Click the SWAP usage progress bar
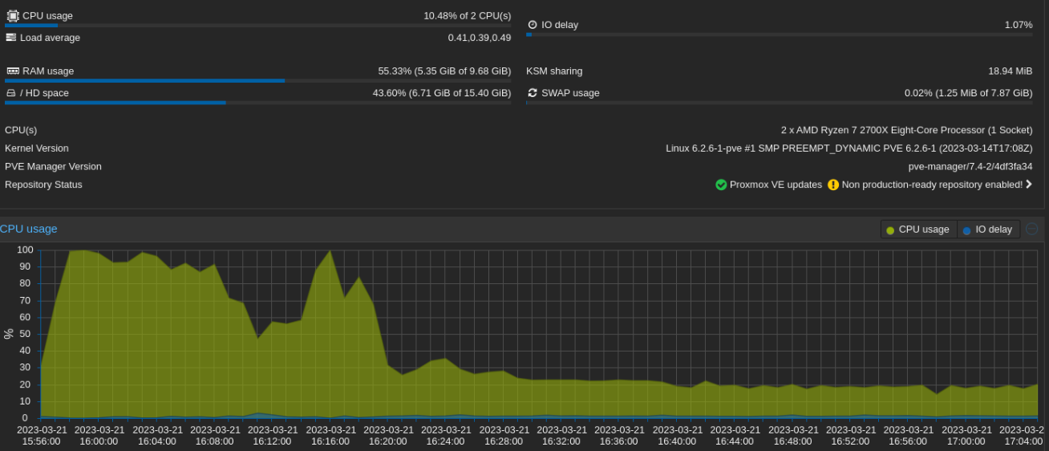This screenshot has height=451, width=1049. (780, 103)
